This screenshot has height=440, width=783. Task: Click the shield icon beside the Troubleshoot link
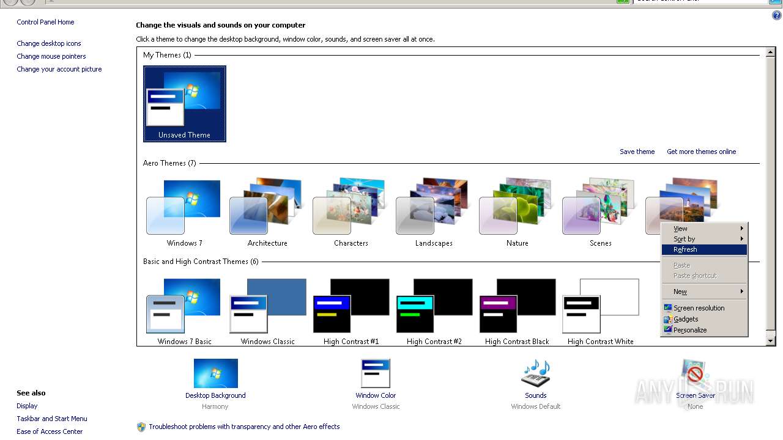[141, 427]
